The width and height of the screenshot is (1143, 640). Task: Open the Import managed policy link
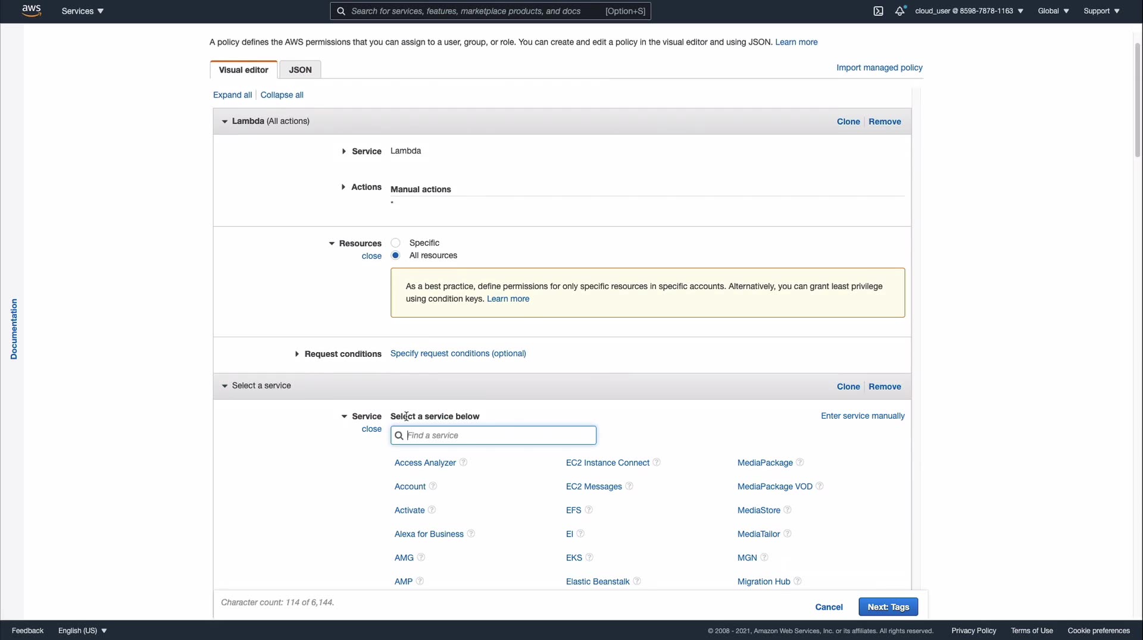pyautogui.click(x=879, y=67)
